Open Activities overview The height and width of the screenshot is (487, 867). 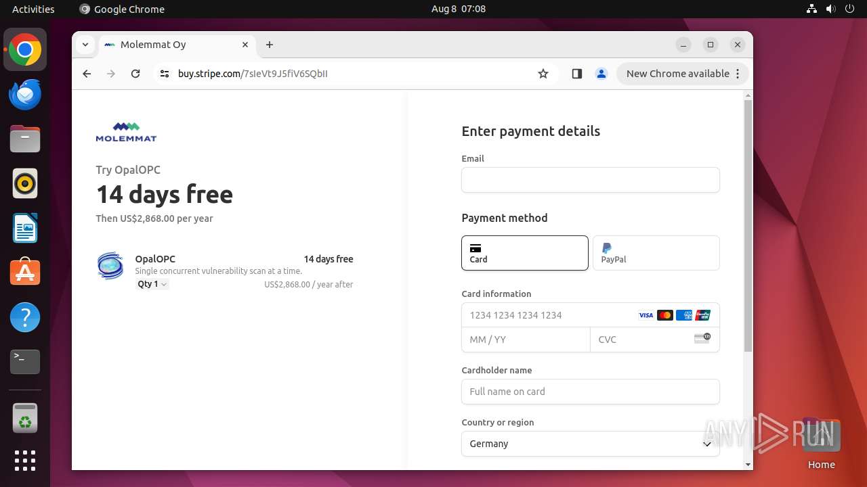[33, 9]
